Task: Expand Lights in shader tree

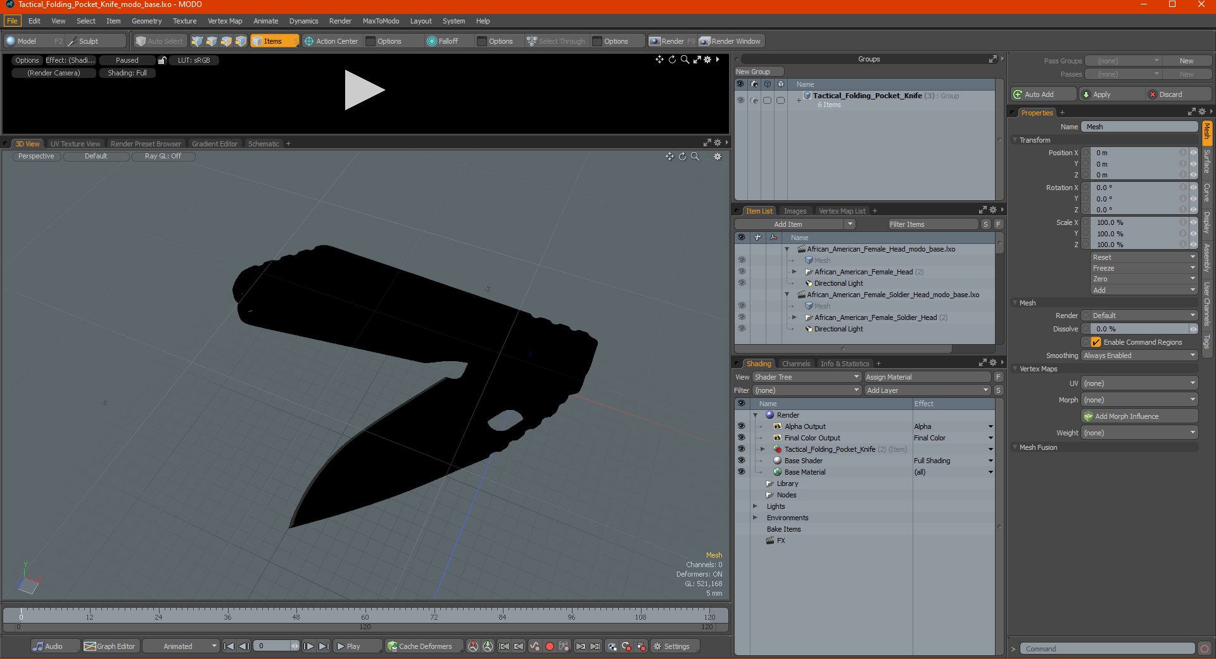Action: (x=755, y=506)
